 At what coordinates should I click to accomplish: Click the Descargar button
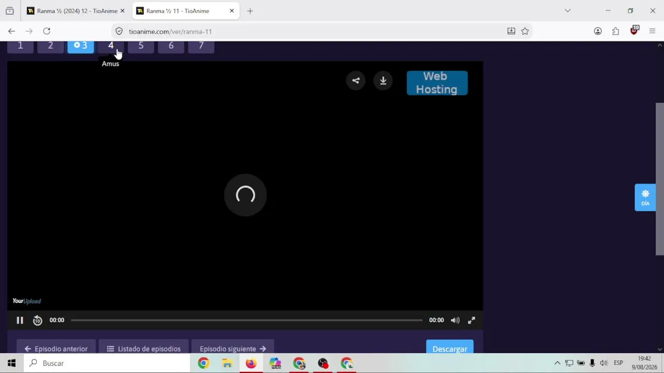[x=450, y=348]
